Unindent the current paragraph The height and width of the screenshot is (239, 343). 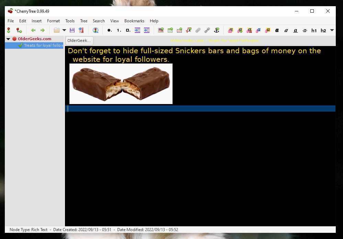point(147,30)
